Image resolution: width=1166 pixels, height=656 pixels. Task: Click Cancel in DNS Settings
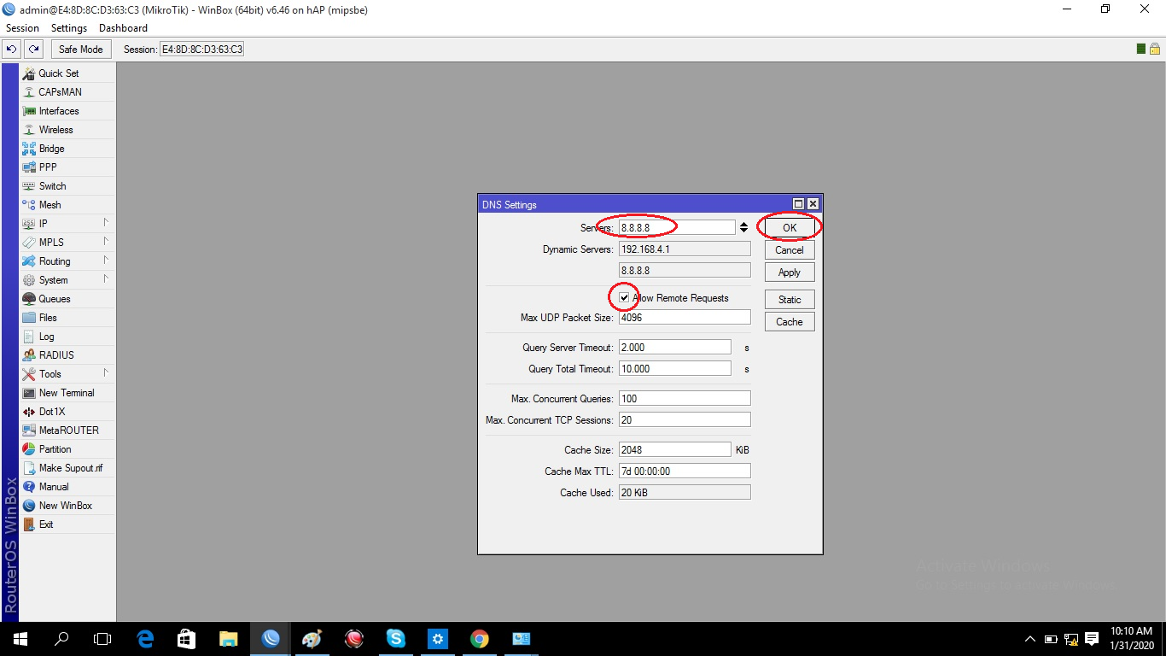pos(790,250)
